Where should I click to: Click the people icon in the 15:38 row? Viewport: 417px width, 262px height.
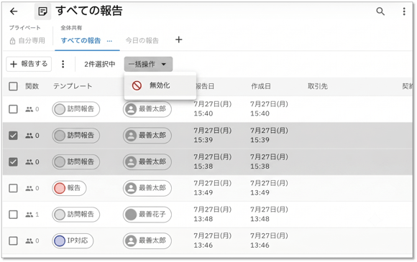coord(29,162)
